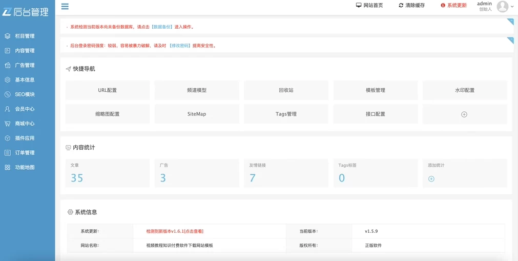Click the SEO模块 sidebar icon
Screen dimensions: 518x261
8,94
